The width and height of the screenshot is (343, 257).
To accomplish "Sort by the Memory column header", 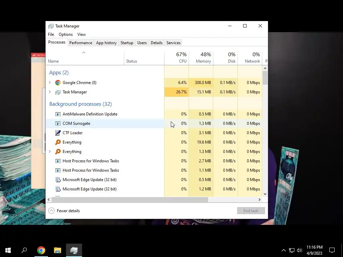I will tap(201, 58).
